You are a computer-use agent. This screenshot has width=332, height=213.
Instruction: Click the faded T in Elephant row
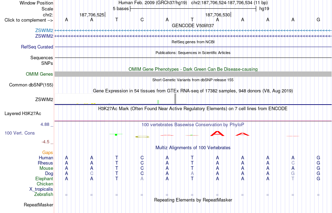293,179
